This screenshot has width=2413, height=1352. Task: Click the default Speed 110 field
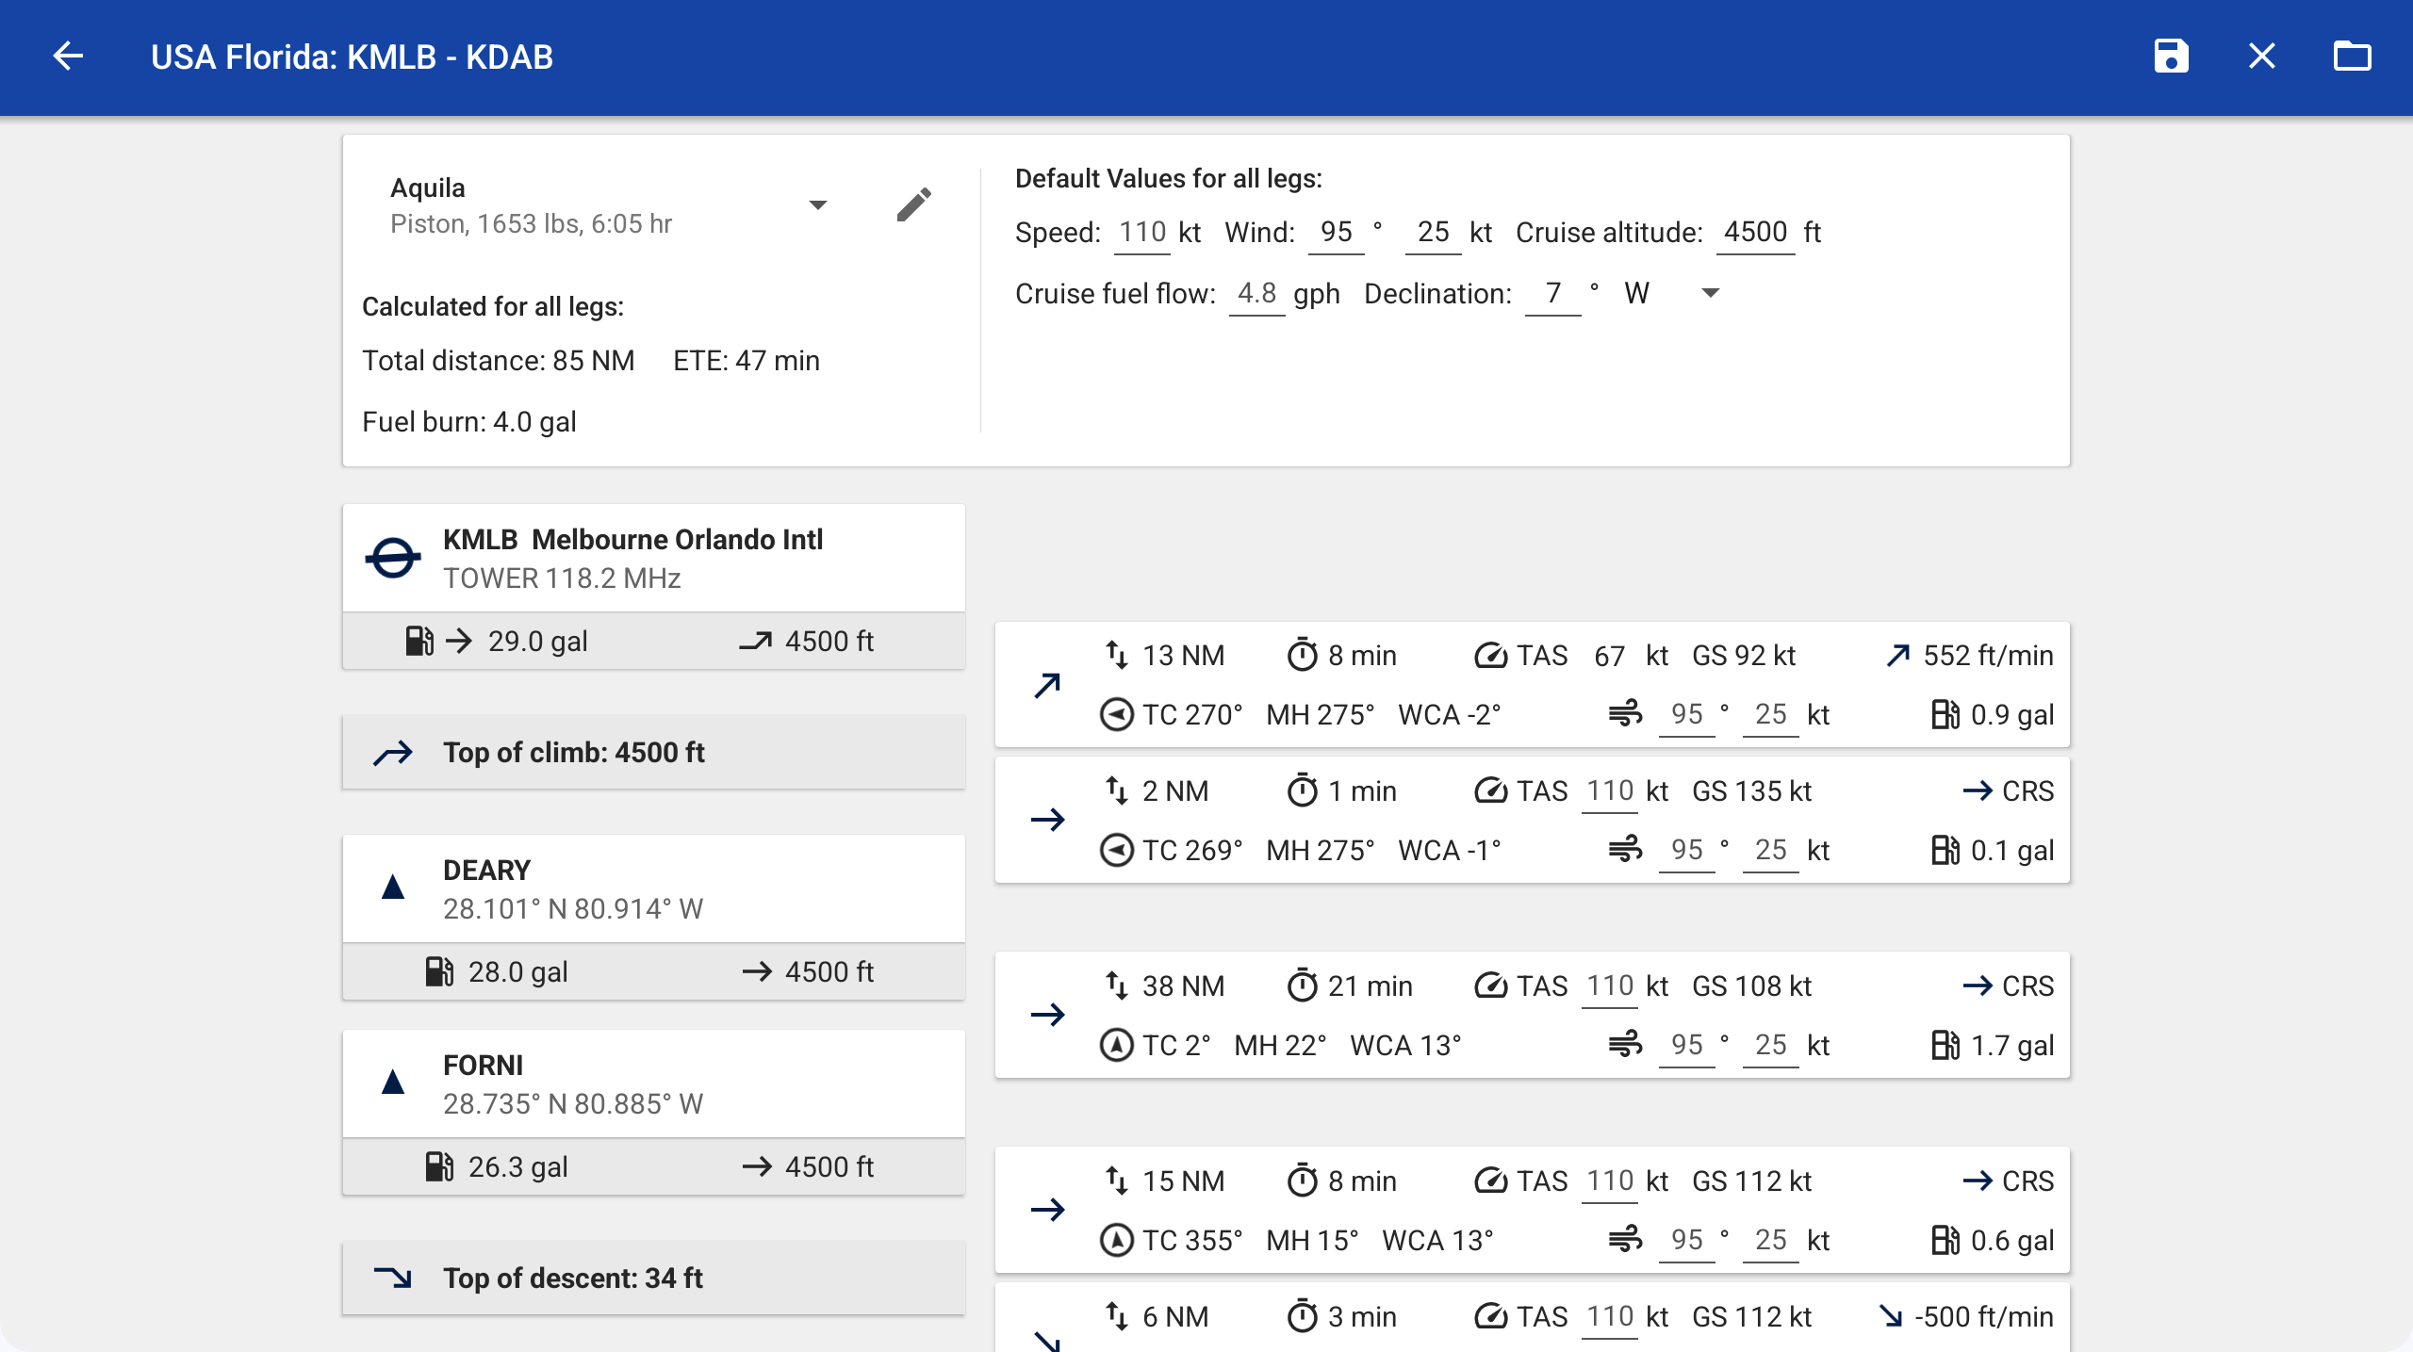click(x=1142, y=232)
